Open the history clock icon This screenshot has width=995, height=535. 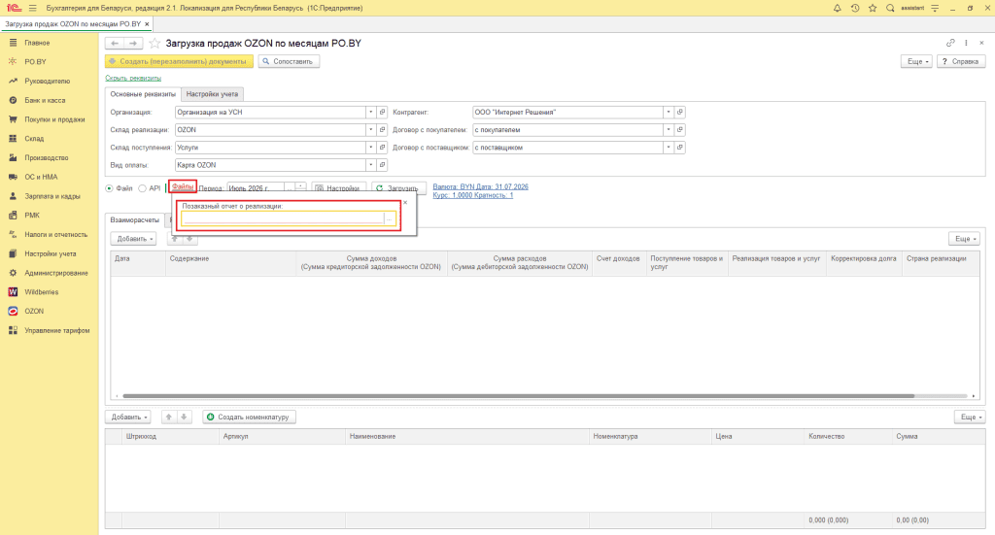[855, 8]
